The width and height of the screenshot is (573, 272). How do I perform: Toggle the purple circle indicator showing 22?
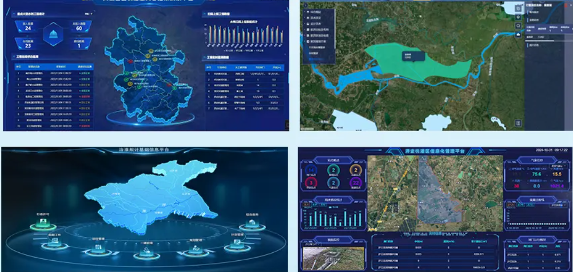pos(355,184)
